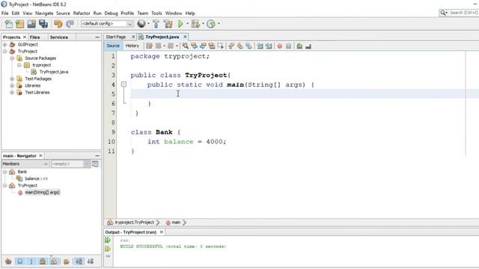This screenshot has width=479, height=269.
Task: Toggle Show Non-Public Members in Navigator
Action: (x=43, y=262)
